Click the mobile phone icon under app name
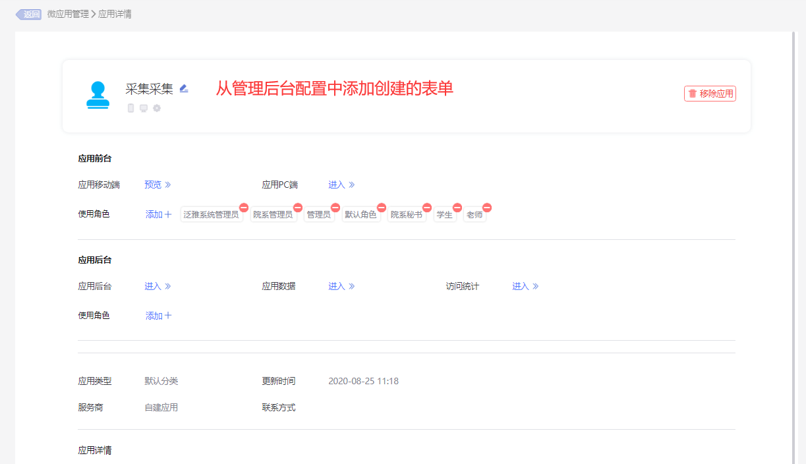Screen dimensions: 806x464 130,108
